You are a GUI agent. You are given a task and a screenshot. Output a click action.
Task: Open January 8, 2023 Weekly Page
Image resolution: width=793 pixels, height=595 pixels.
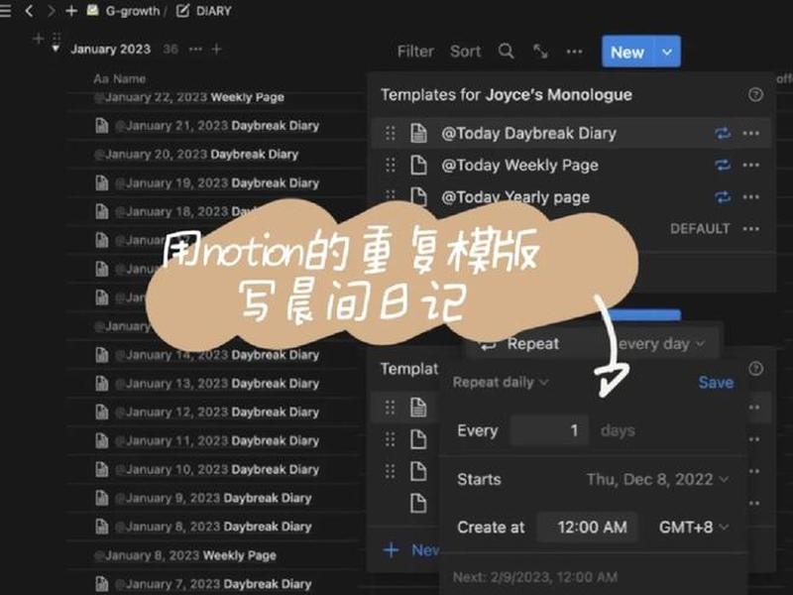coord(185,555)
